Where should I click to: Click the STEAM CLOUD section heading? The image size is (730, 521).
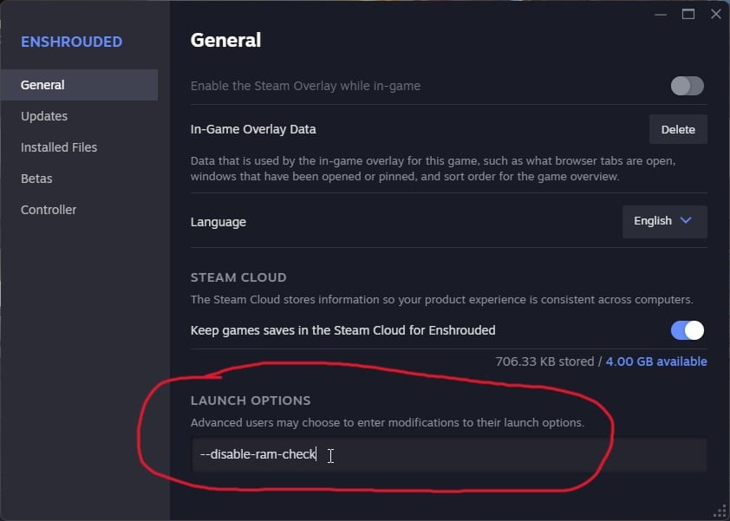pos(238,277)
